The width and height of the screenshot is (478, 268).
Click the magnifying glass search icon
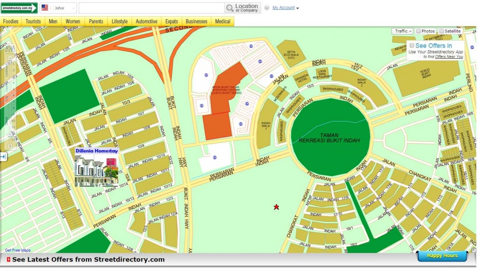pyautogui.click(x=230, y=8)
